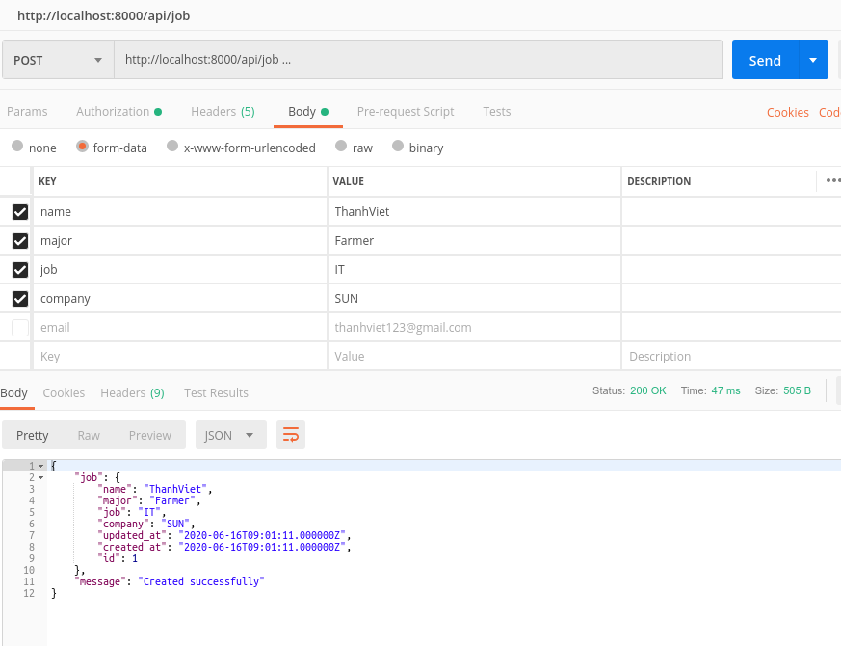Collapse the root JSON object fold arrow
This screenshot has width=841, height=646.
point(40,467)
